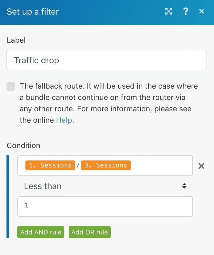Focus the value field containing 1

click(x=105, y=206)
